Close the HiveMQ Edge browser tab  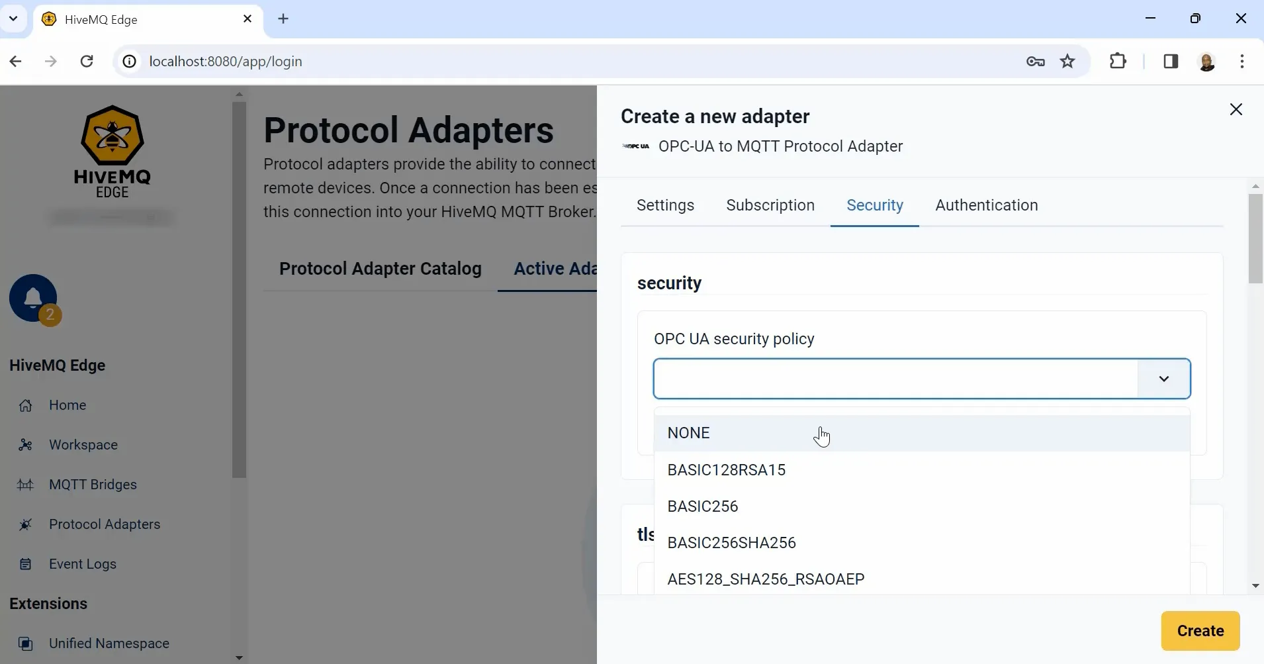tap(248, 19)
